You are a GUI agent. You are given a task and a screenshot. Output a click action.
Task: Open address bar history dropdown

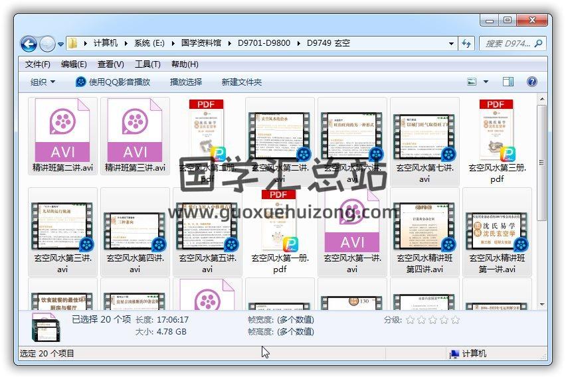tap(451, 44)
